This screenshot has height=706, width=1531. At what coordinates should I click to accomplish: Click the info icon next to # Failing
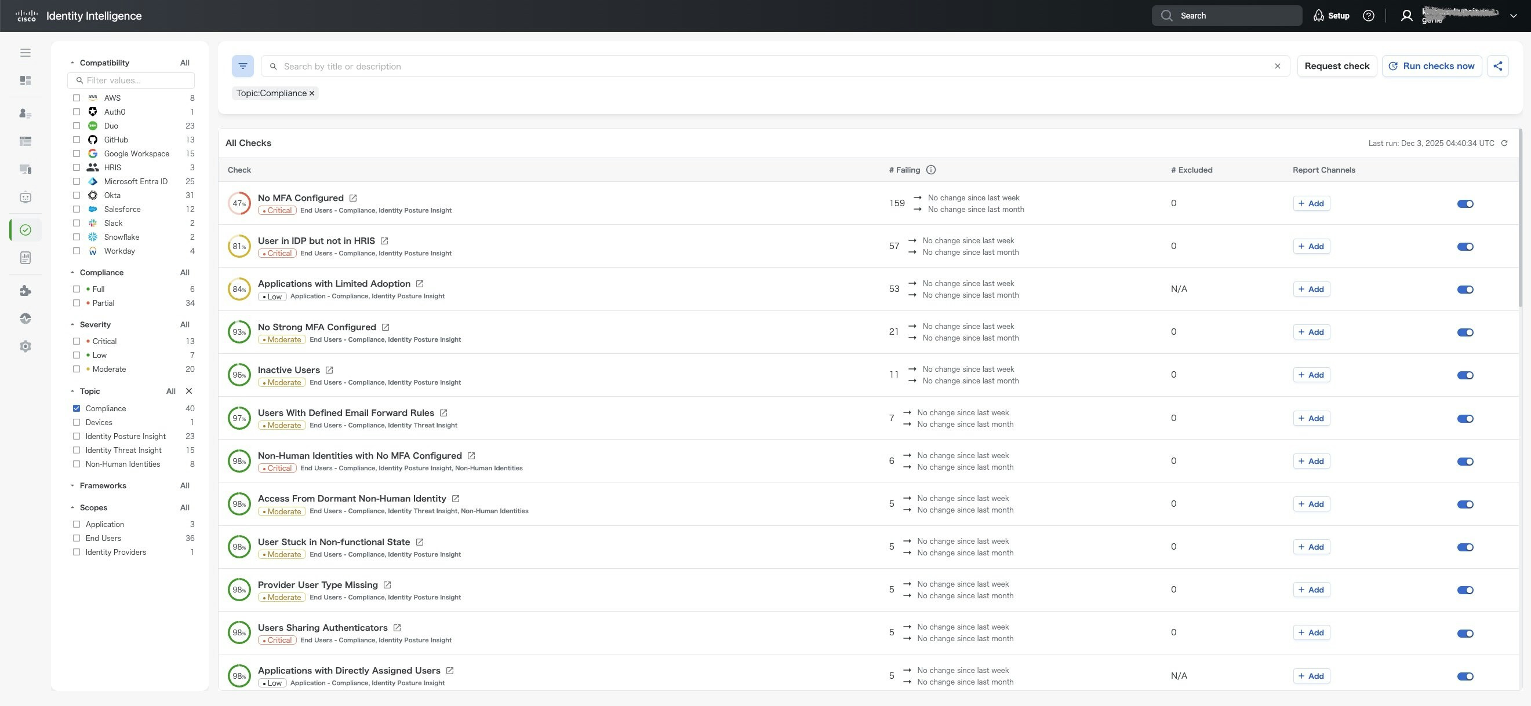931,170
